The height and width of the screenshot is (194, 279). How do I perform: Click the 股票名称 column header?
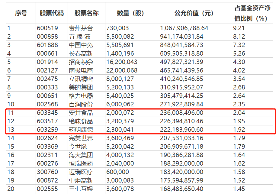tap(86, 13)
